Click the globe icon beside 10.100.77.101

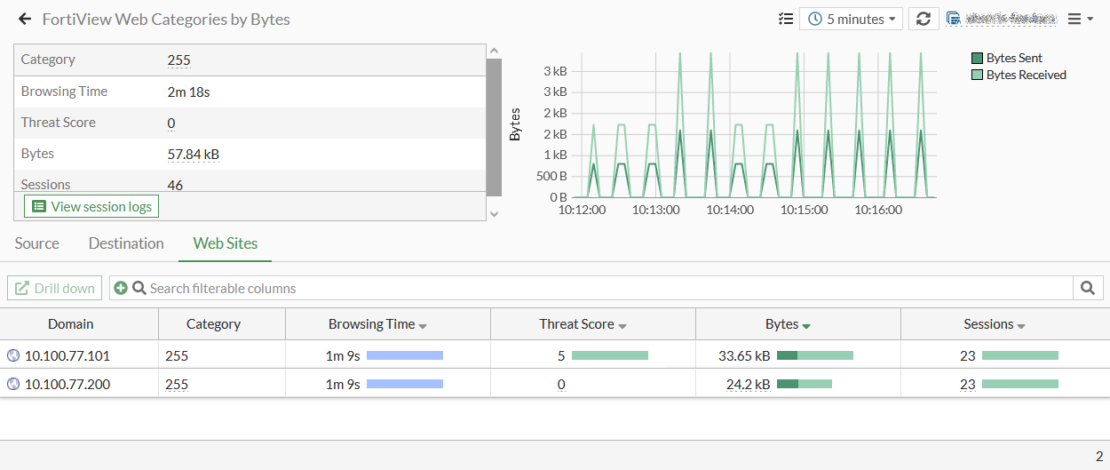coord(12,356)
